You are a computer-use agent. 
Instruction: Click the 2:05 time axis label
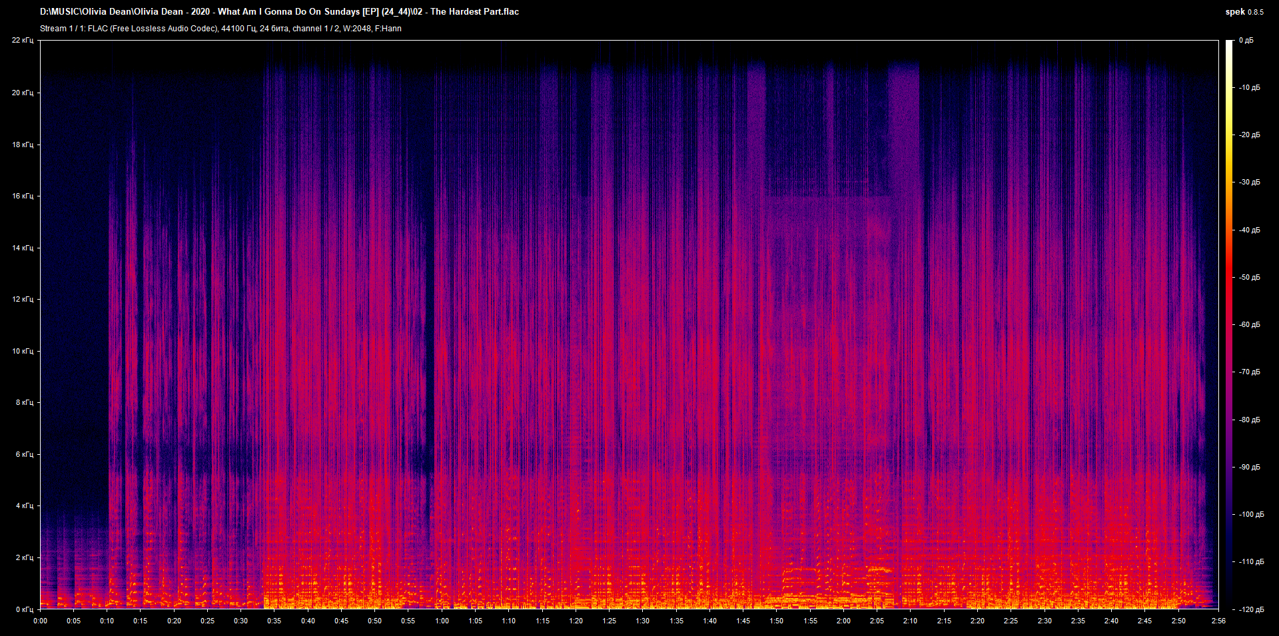877,621
